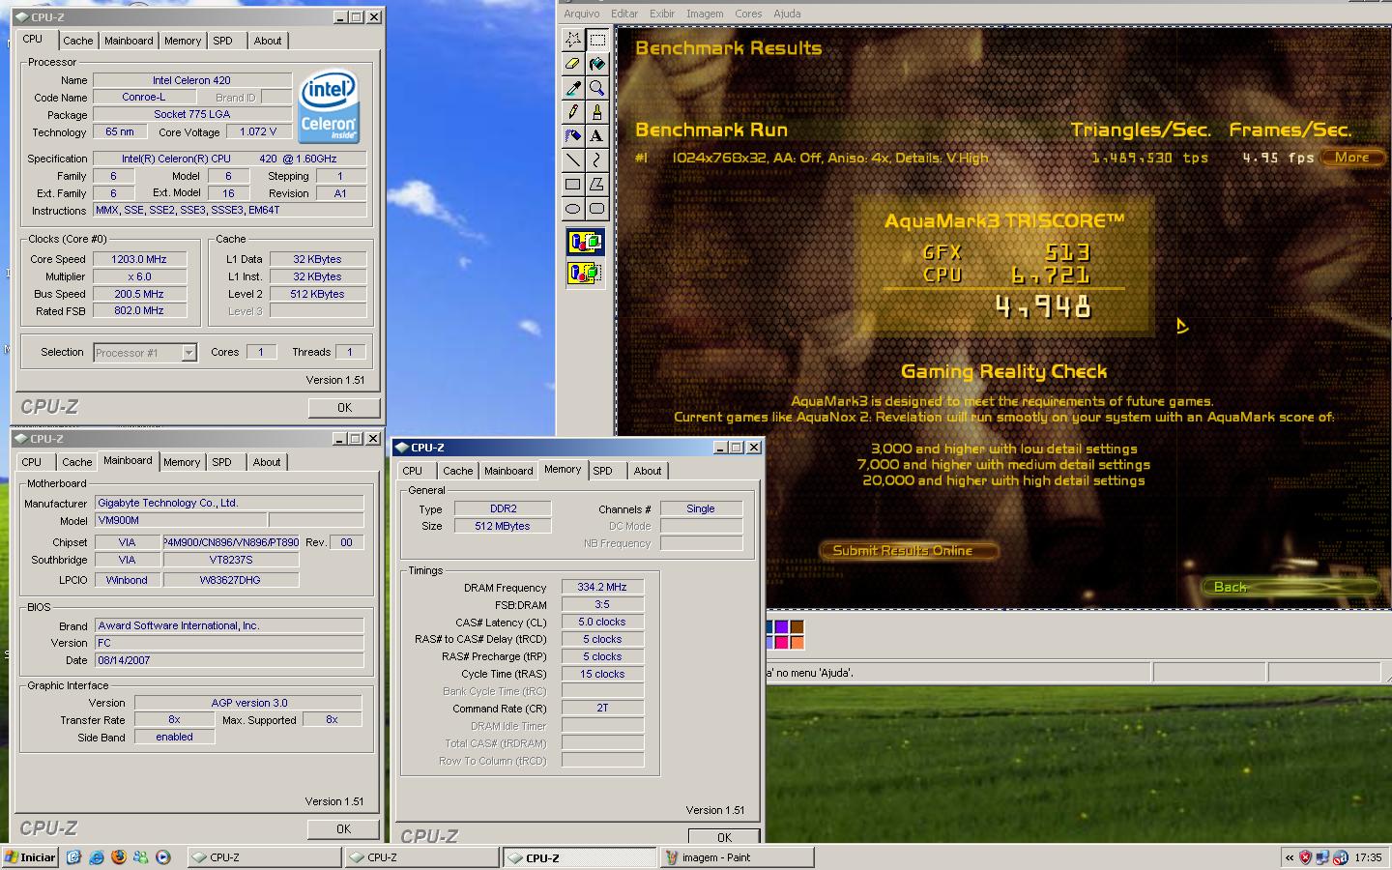
Task: Open the Cores menu in Paint
Action: coord(748,14)
